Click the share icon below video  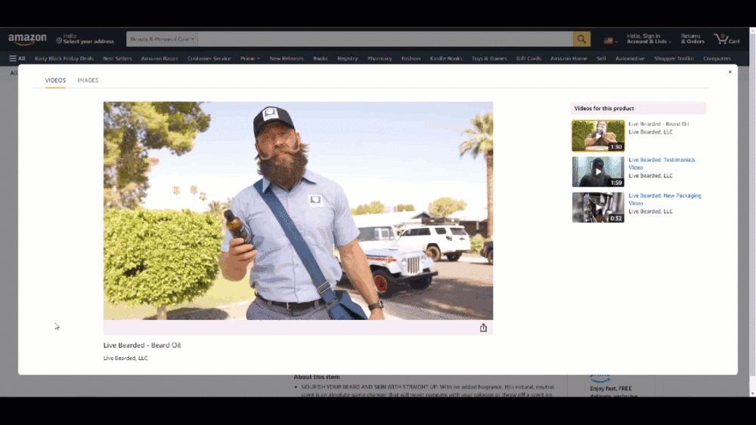(483, 328)
